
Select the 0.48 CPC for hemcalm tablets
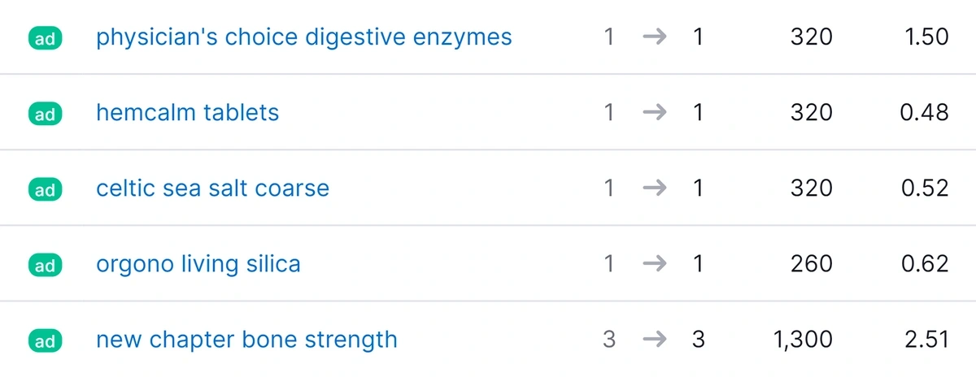(x=924, y=112)
